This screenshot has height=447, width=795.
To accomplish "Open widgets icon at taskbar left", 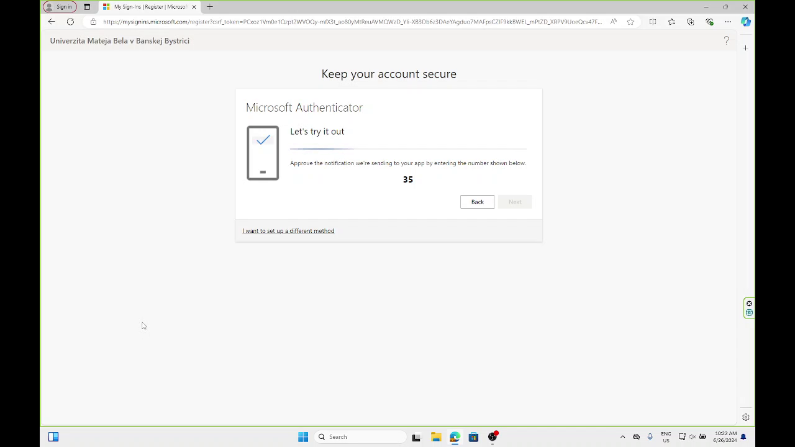I will [53, 437].
